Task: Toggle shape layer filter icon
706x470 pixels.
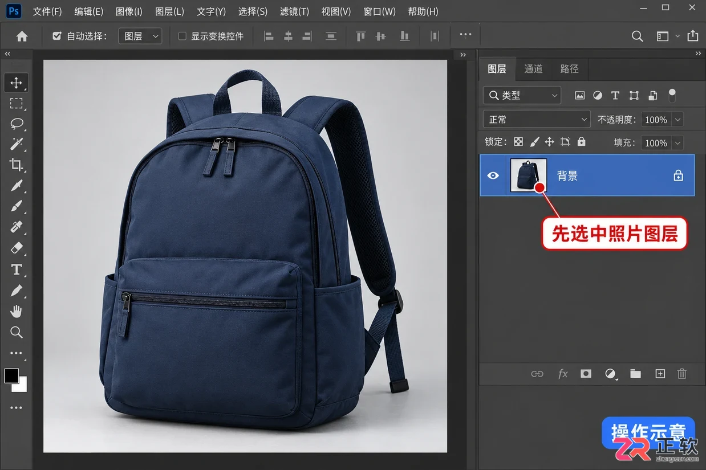Action: tap(634, 95)
